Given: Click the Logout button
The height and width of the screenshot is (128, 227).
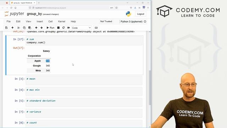Looking at the screenshot, I should pyautogui.click(x=140, y=14).
